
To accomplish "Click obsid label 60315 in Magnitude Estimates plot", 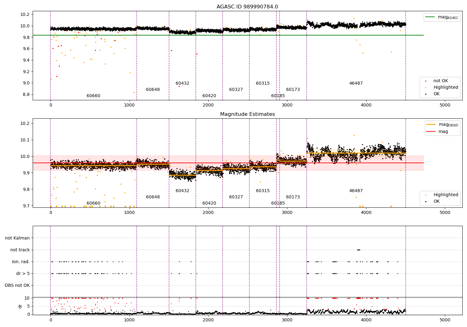I will click(x=263, y=191).
